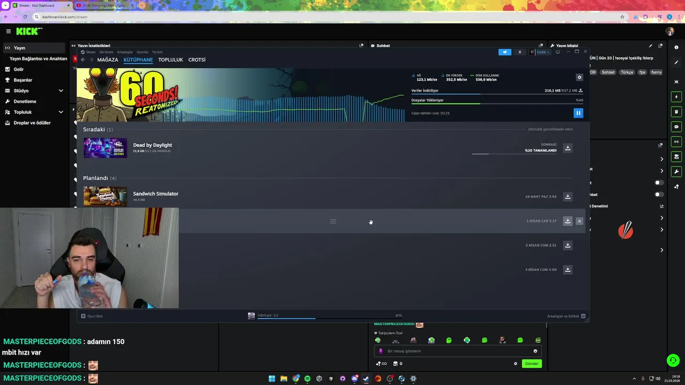This screenshot has width=685, height=385.
Task: Open emoji picker in chat input
Action: 535,351
